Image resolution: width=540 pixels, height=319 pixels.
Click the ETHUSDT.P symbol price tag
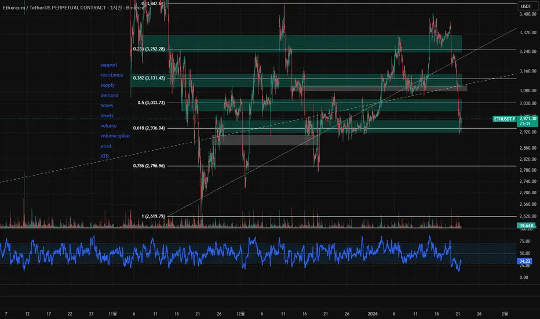505,119
